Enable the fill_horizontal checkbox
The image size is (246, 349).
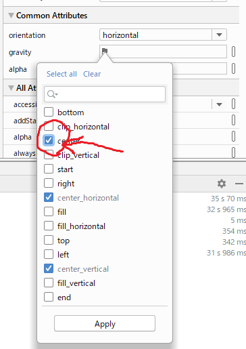[x=49, y=226]
